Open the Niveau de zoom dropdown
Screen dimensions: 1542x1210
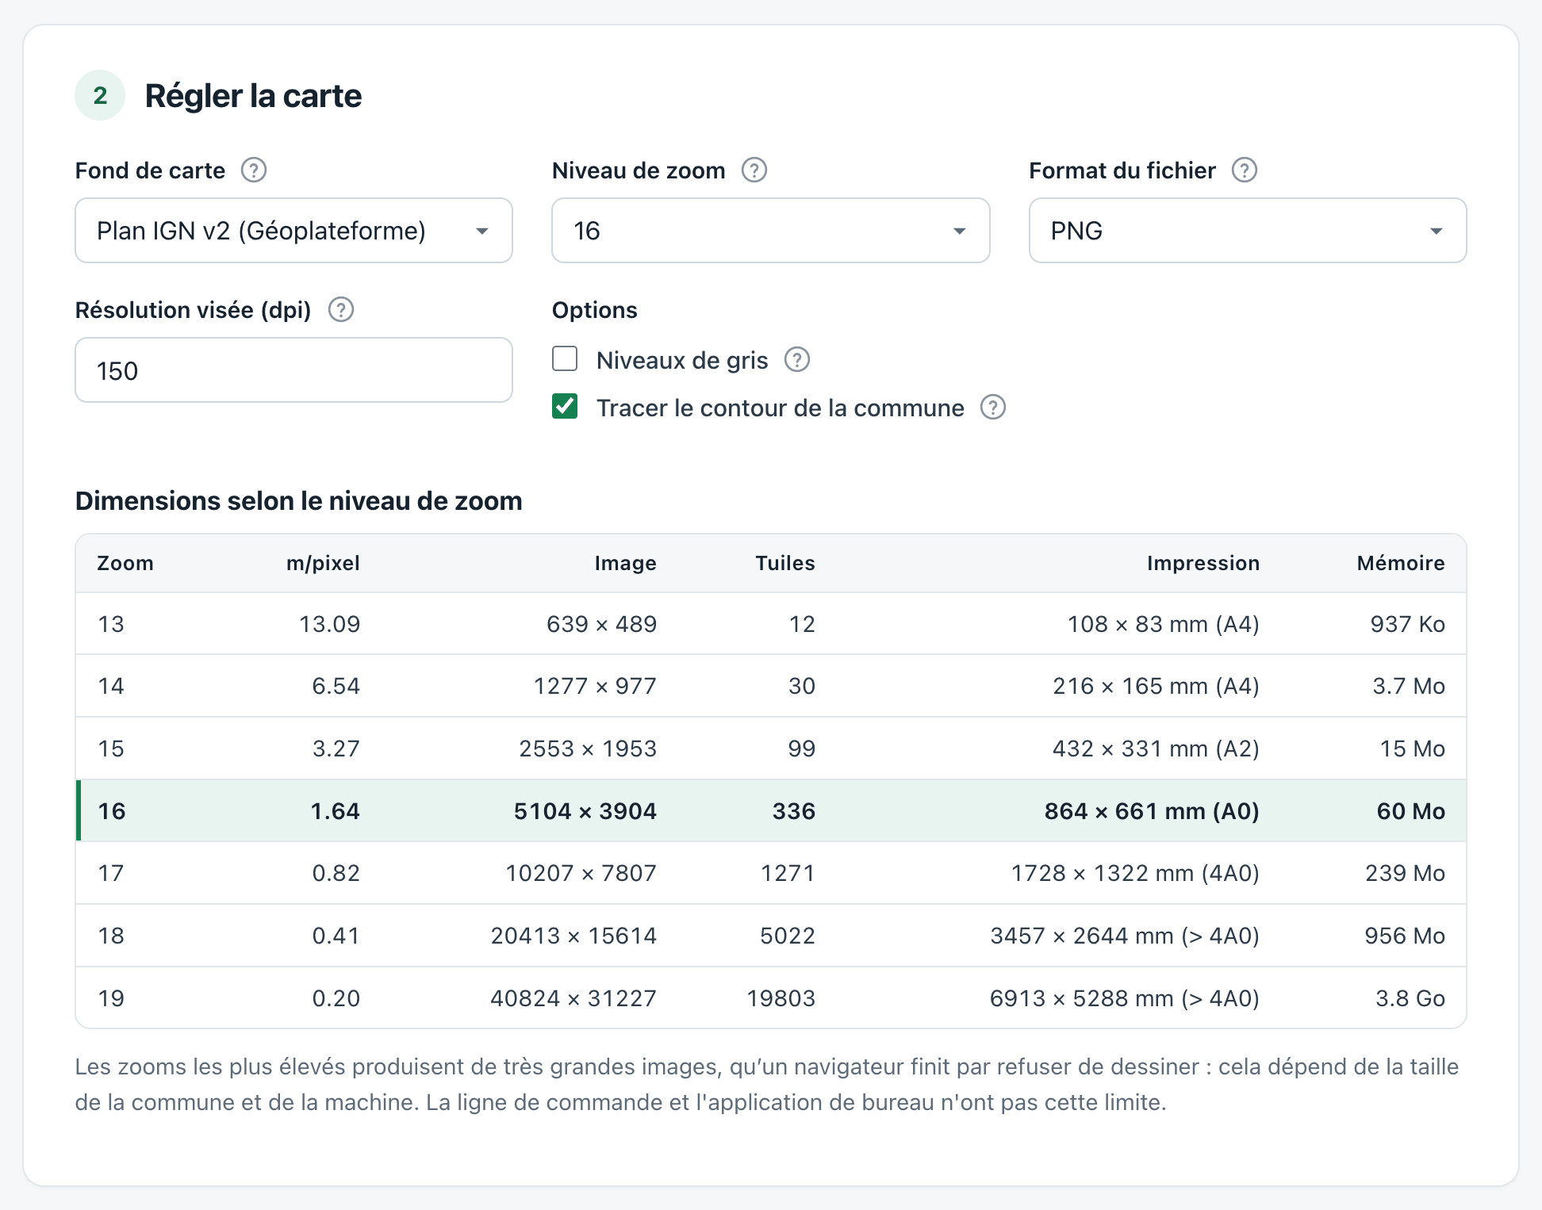pyautogui.click(x=771, y=231)
